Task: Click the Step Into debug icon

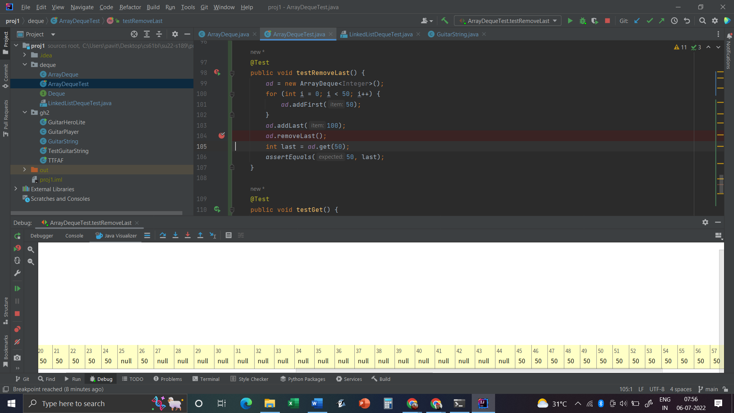Action: coord(175,236)
